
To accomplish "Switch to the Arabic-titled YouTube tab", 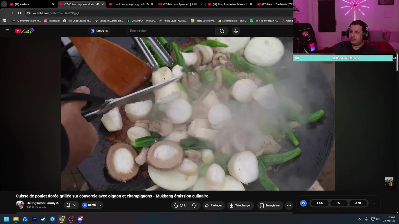I will (131, 4).
